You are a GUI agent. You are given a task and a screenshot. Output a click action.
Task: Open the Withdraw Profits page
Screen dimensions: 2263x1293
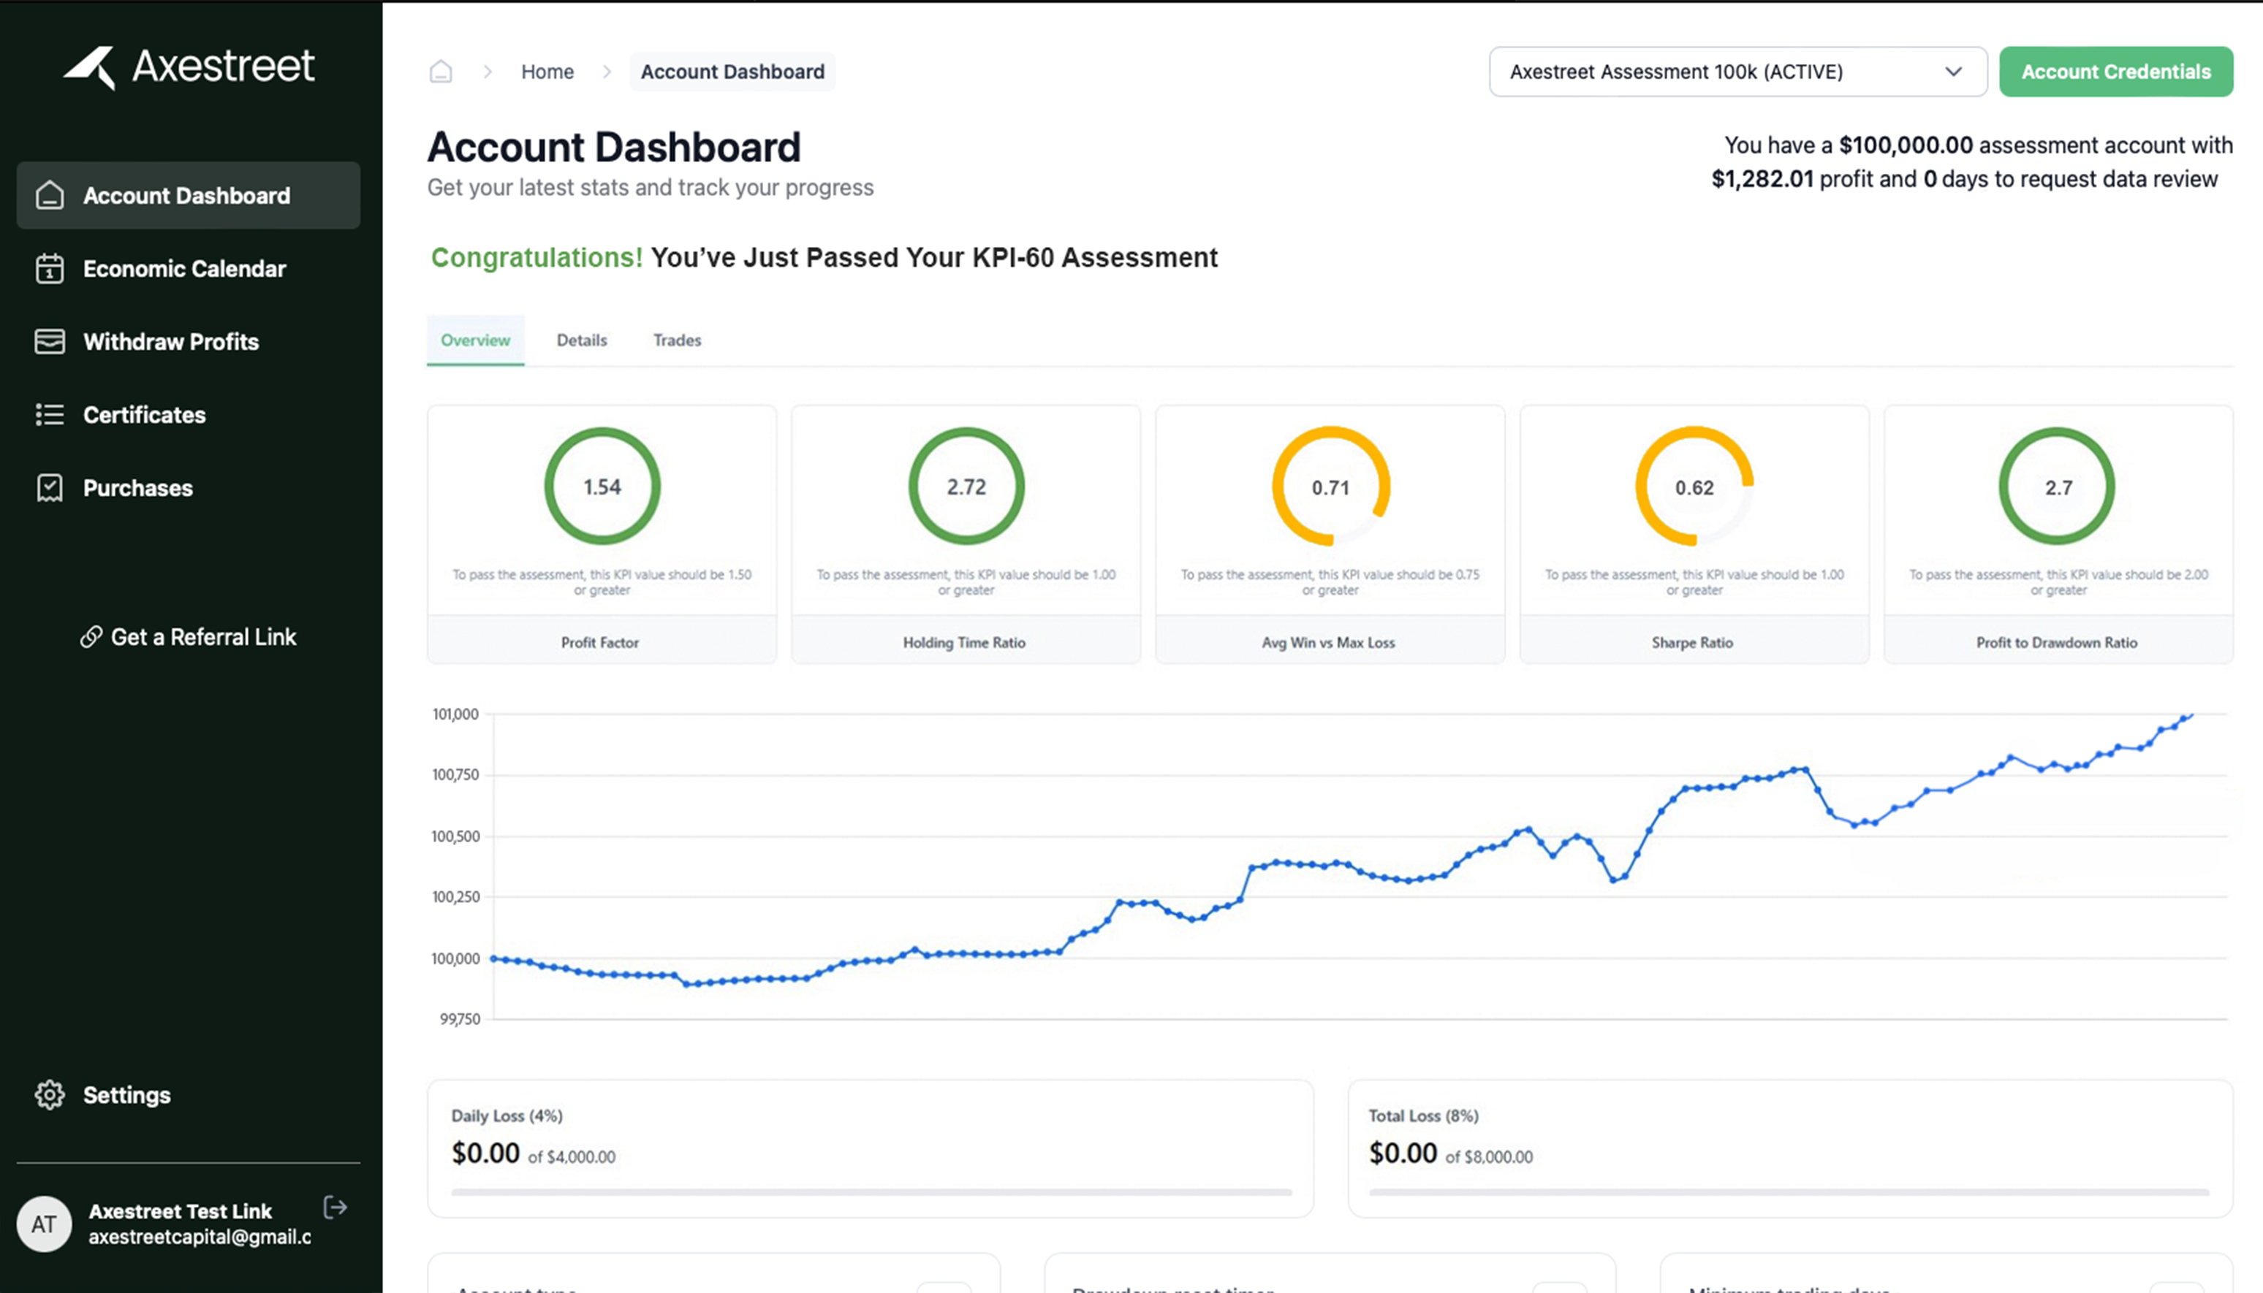[170, 342]
